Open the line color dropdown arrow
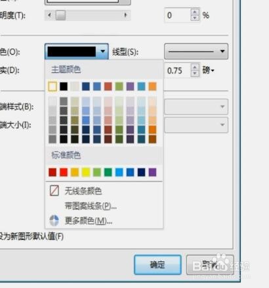 pos(102,51)
